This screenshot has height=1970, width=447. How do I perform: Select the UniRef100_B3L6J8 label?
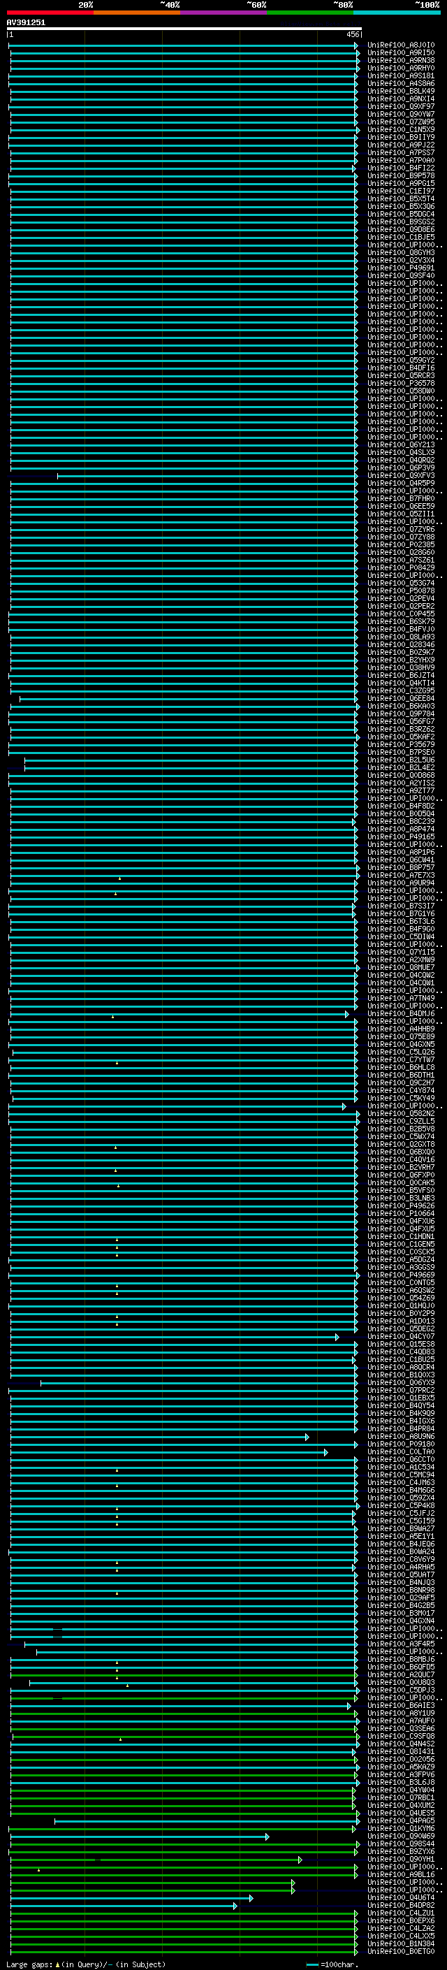point(401,1782)
